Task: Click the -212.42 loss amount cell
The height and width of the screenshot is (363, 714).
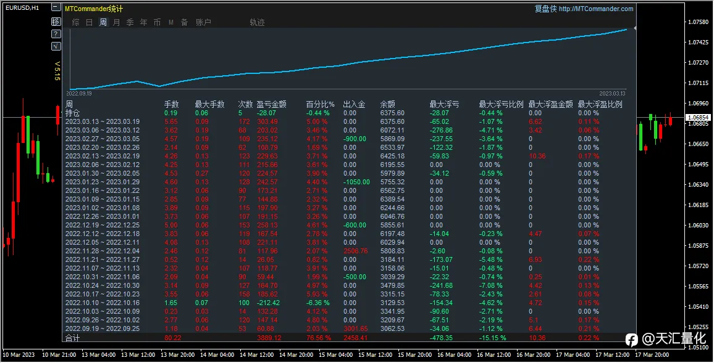Action: click(269, 303)
